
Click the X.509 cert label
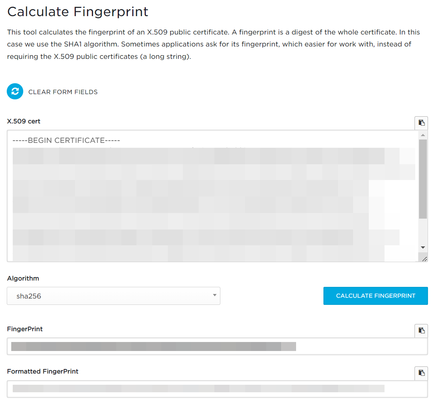[x=24, y=121]
